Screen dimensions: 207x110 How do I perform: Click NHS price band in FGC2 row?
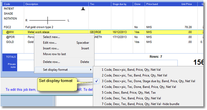(x=149, y=27)
